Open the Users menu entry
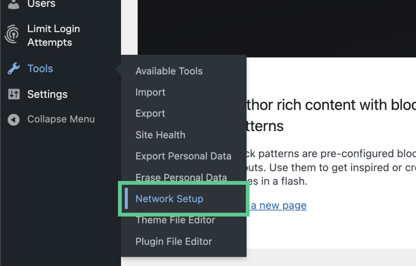 coord(42,4)
